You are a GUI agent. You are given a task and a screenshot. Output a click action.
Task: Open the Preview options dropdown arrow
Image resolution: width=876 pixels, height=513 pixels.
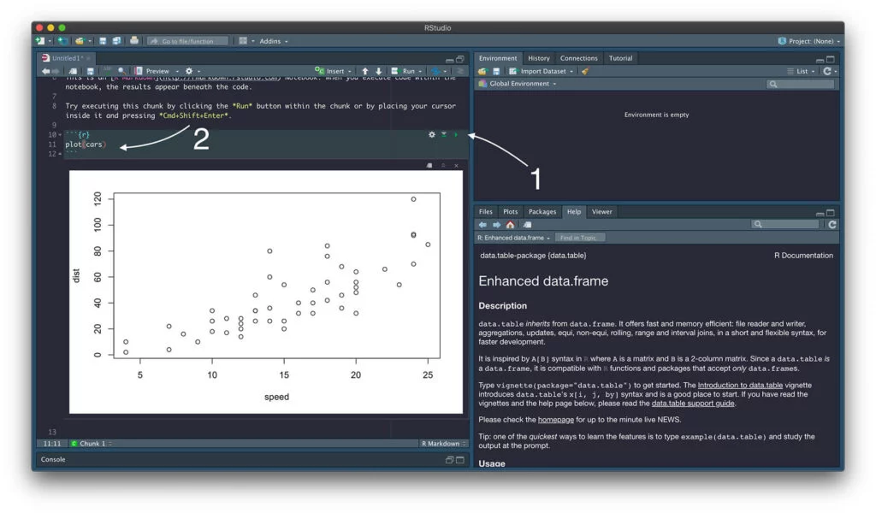(x=177, y=72)
